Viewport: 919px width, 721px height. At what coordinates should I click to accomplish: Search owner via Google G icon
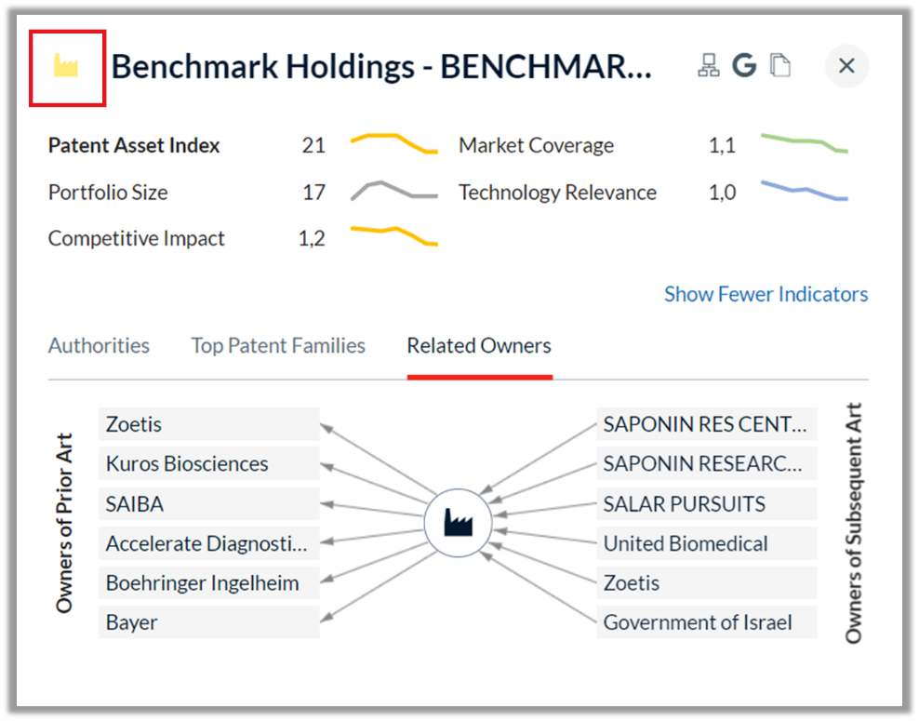click(x=744, y=65)
